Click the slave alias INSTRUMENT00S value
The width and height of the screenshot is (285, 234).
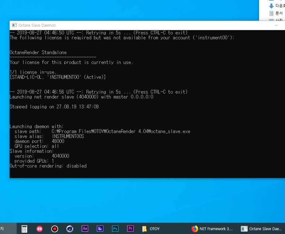click(68, 136)
